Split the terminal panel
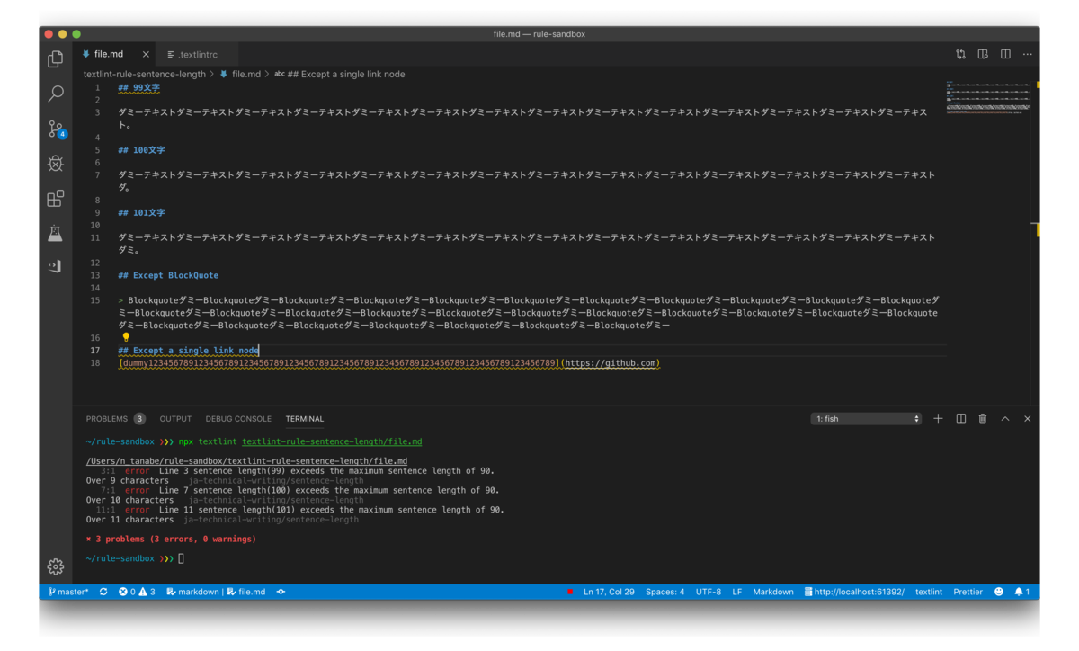The width and height of the screenshot is (1079, 651). (960, 419)
